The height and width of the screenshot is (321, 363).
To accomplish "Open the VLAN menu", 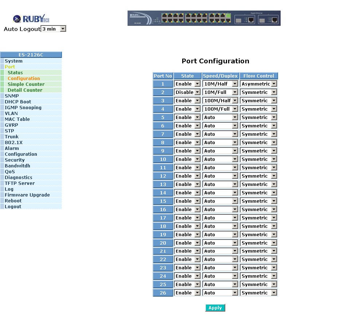I will pyautogui.click(x=11, y=113).
